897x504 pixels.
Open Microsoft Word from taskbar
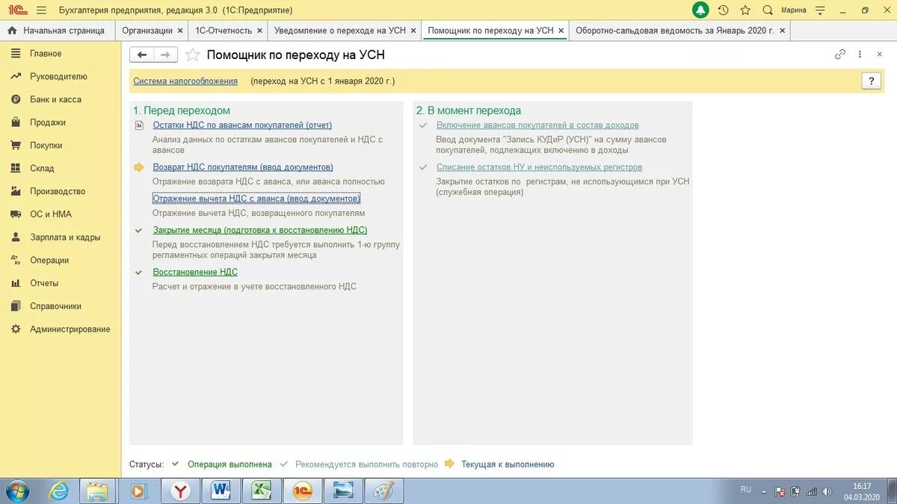coord(221,491)
